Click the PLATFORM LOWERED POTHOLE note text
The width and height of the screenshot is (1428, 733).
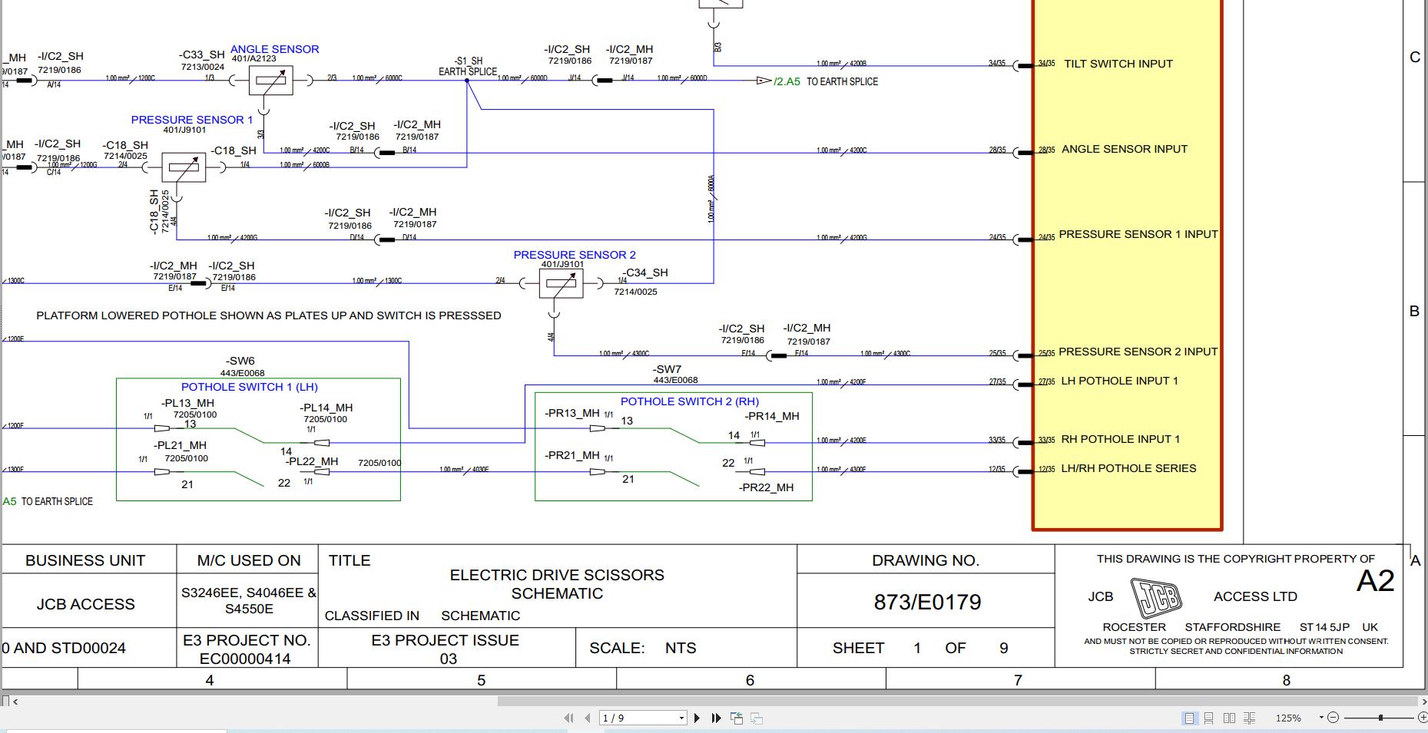269,315
